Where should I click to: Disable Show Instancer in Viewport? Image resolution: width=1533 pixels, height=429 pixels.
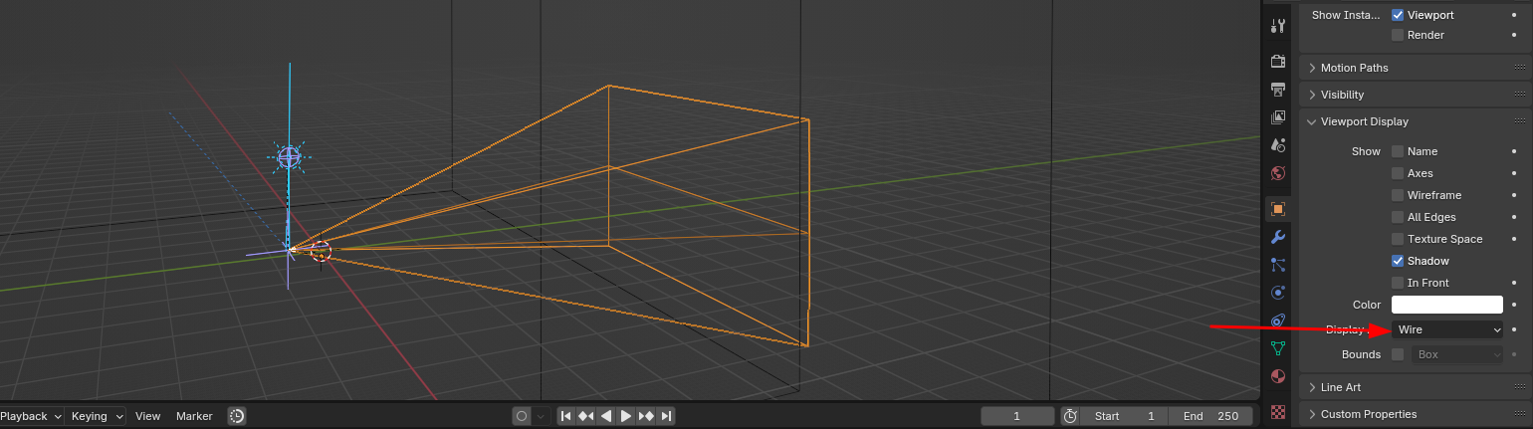pos(1398,15)
